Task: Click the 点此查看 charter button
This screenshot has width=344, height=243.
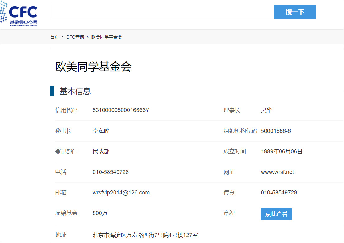Action: (x=276, y=214)
